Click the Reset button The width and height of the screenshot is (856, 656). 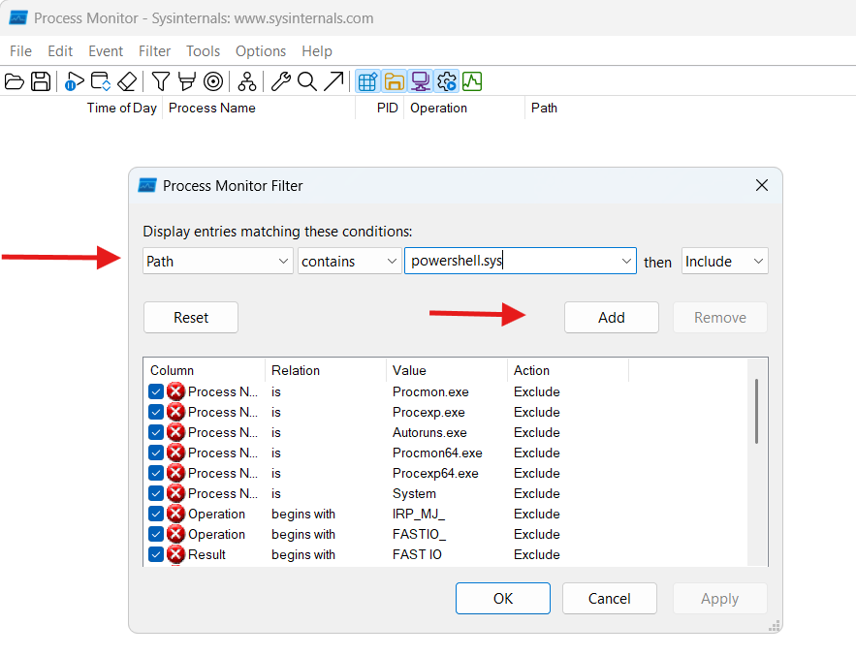(x=191, y=317)
